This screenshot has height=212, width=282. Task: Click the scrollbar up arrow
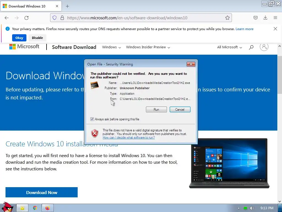coord(280,46)
